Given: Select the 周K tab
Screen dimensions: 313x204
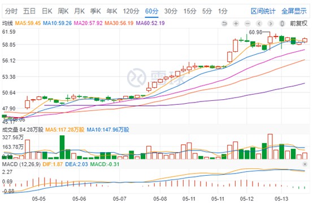Looking at the screenshot, I should 63,11.
